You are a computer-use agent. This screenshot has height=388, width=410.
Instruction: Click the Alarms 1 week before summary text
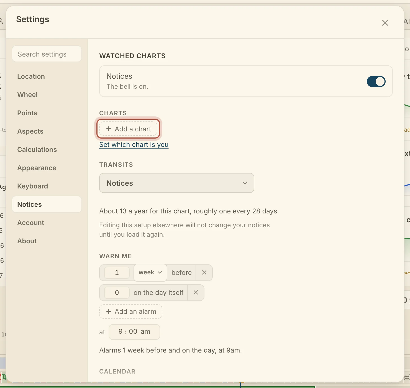[171, 350]
